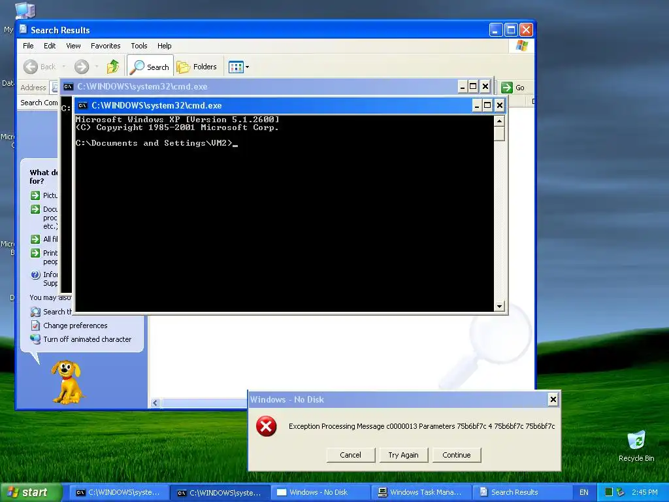The width and height of the screenshot is (669, 502).
Task: Select Change preferences link
Action: [75, 326]
